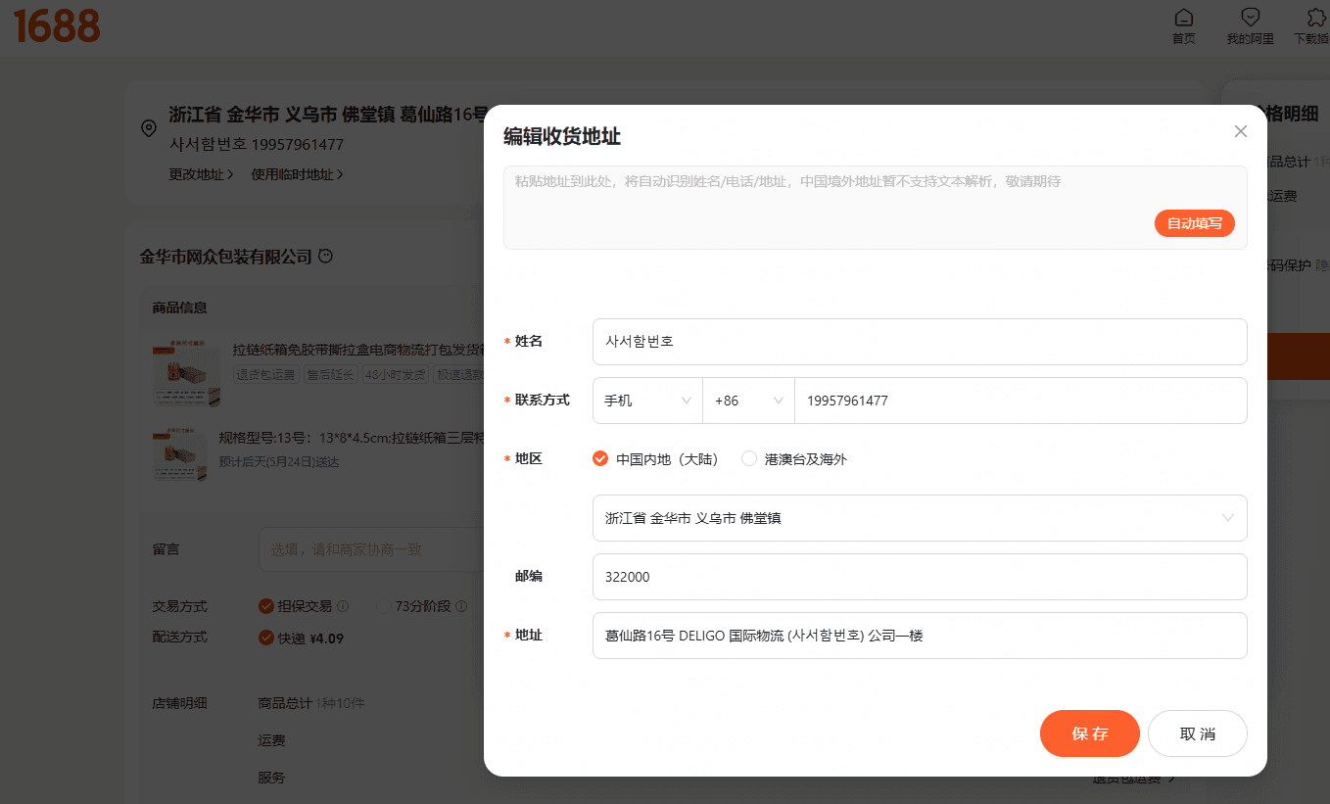Screen dimensions: 1330x804
Task: Click the 地址 detailed address field
Action: 920,636
